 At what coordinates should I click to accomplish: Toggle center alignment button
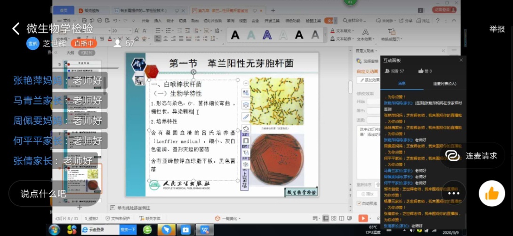click(165, 39)
